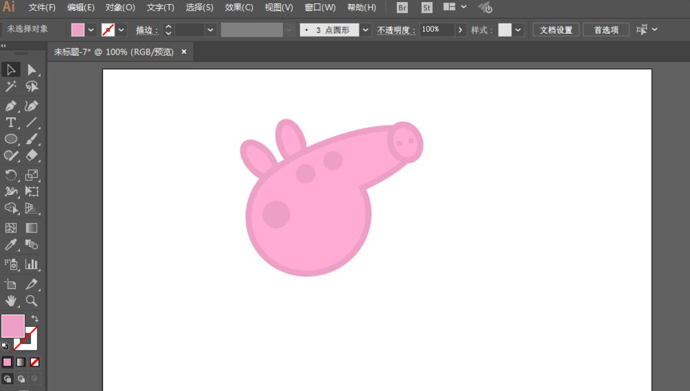690x391 pixels.
Task: Open the 文件(F) menu
Action: pos(42,8)
